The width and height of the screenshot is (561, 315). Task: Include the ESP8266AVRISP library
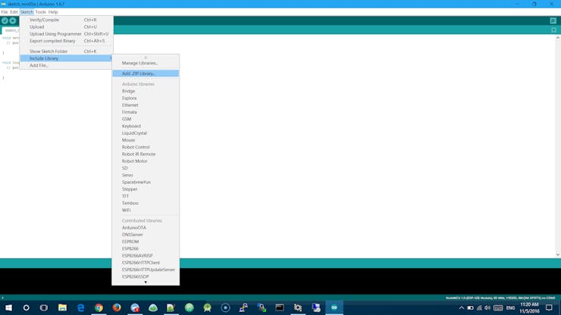(146, 256)
